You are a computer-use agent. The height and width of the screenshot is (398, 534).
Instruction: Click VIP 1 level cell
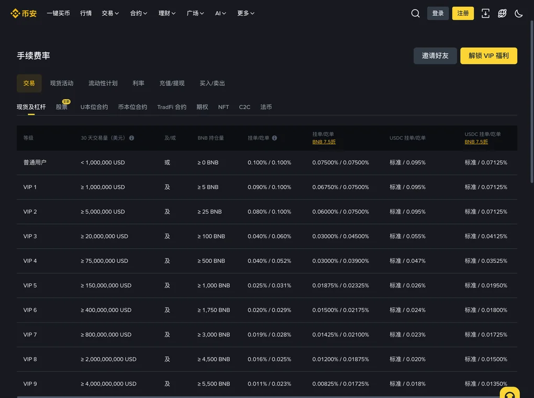30,187
